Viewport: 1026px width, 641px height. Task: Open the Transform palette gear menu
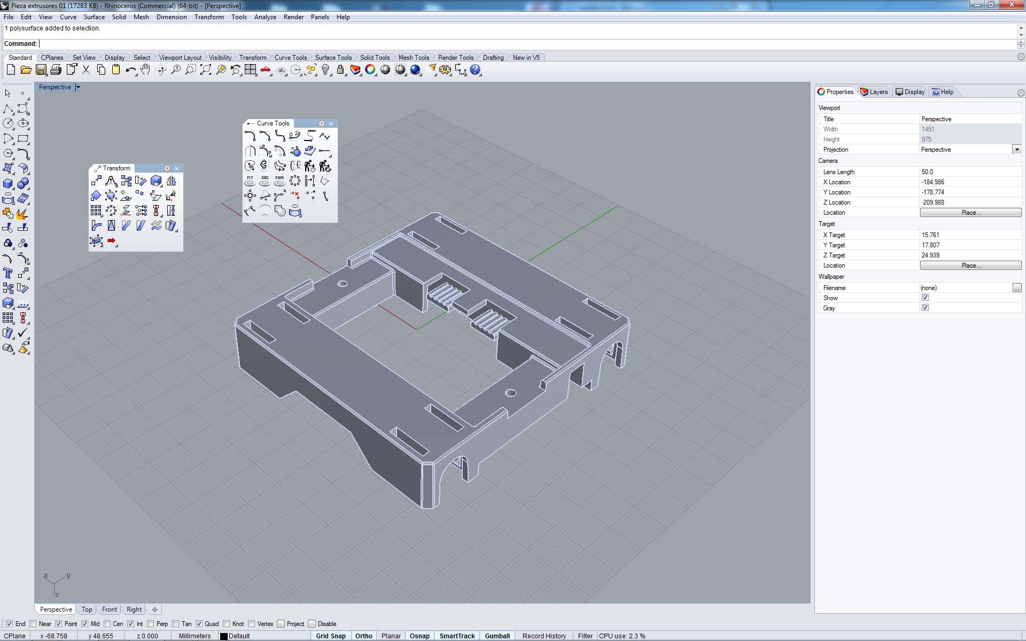[167, 168]
